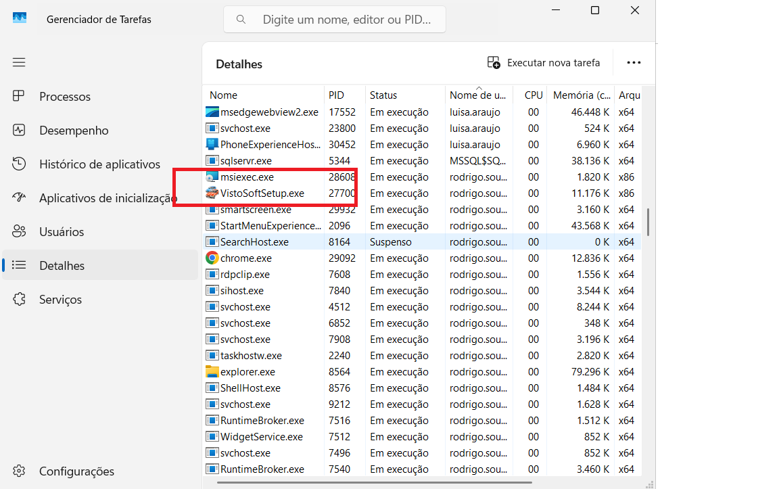Click Executar nova tarefa button
Image resolution: width=779 pixels, height=489 pixels.
click(544, 63)
